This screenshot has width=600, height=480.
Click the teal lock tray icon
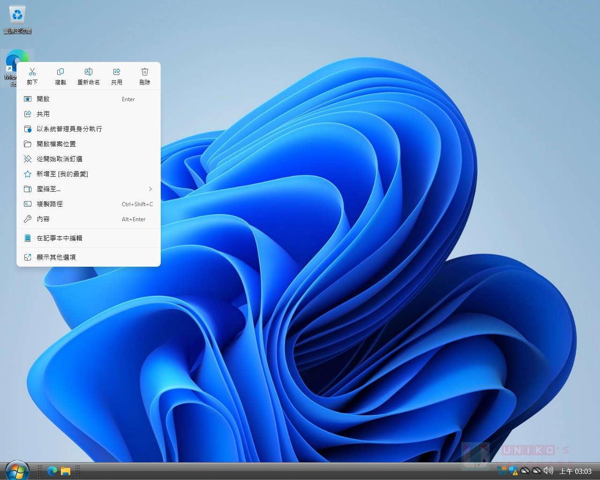502,471
